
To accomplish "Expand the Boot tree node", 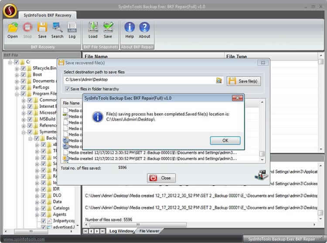I will [x=17, y=75].
